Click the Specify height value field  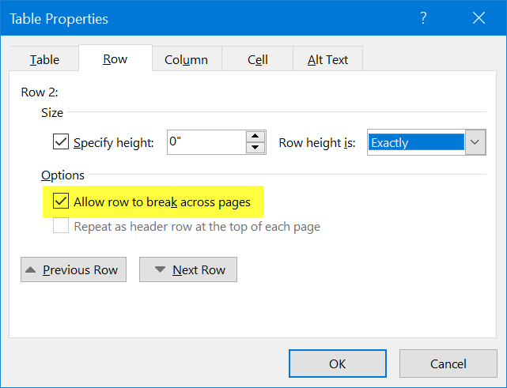[204, 143]
